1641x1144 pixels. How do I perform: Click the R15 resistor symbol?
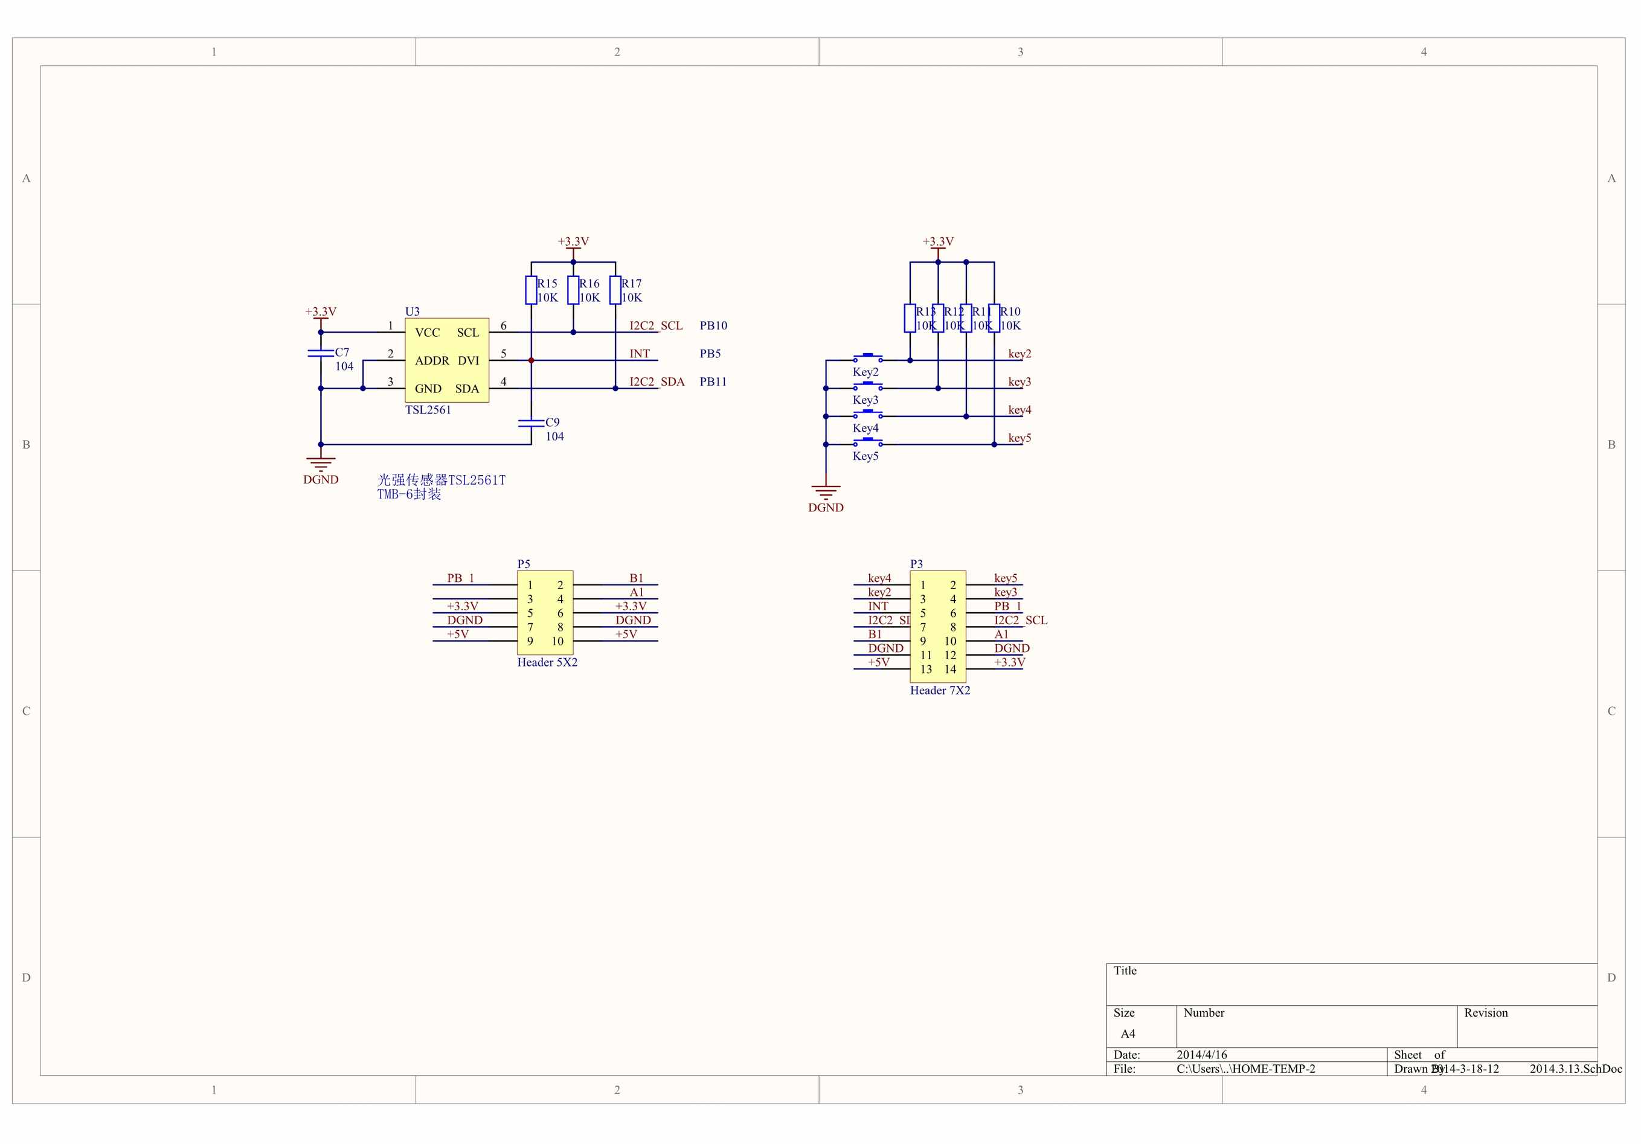click(531, 290)
